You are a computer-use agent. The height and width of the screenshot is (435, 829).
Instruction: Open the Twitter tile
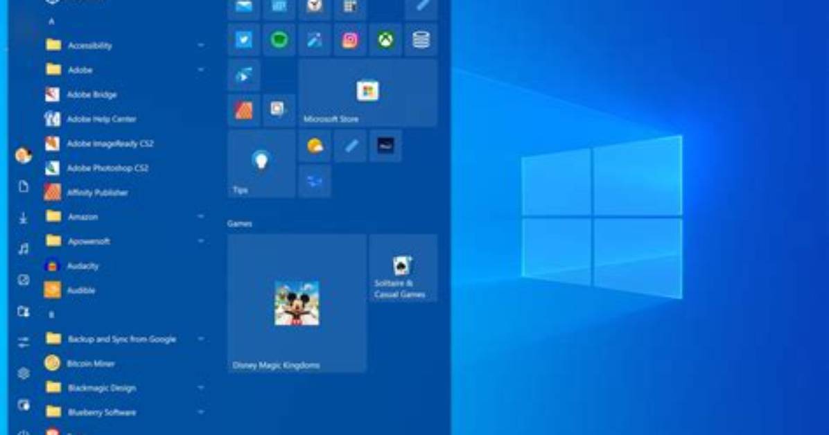click(x=244, y=39)
